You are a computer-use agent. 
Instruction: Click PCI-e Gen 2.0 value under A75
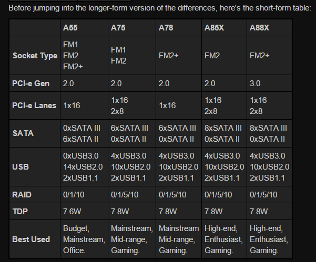point(132,83)
